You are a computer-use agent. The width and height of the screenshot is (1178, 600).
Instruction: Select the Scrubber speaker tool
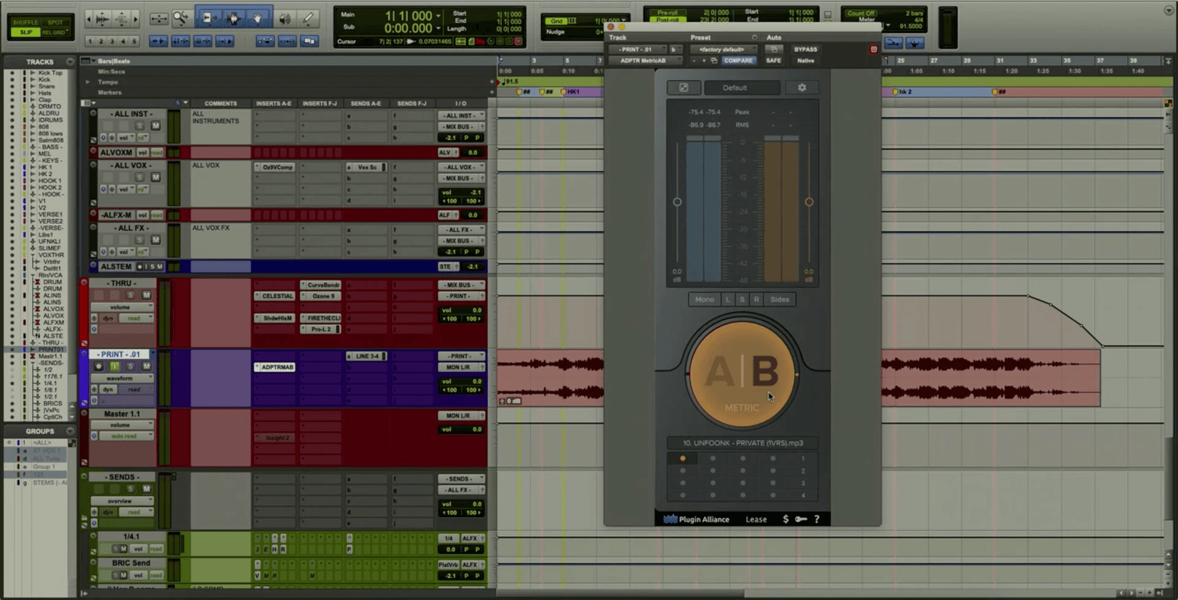point(285,18)
